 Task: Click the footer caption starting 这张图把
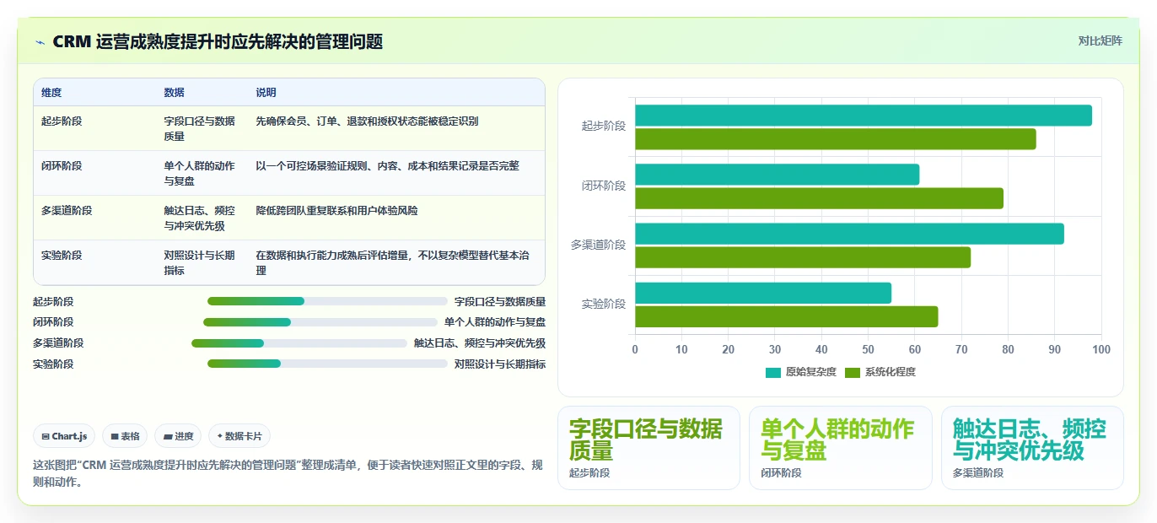pyautogui.click(x=288, y=473)
